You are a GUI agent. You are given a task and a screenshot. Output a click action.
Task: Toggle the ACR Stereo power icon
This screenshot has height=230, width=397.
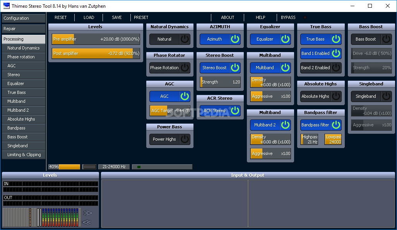[x=235, y=111]
